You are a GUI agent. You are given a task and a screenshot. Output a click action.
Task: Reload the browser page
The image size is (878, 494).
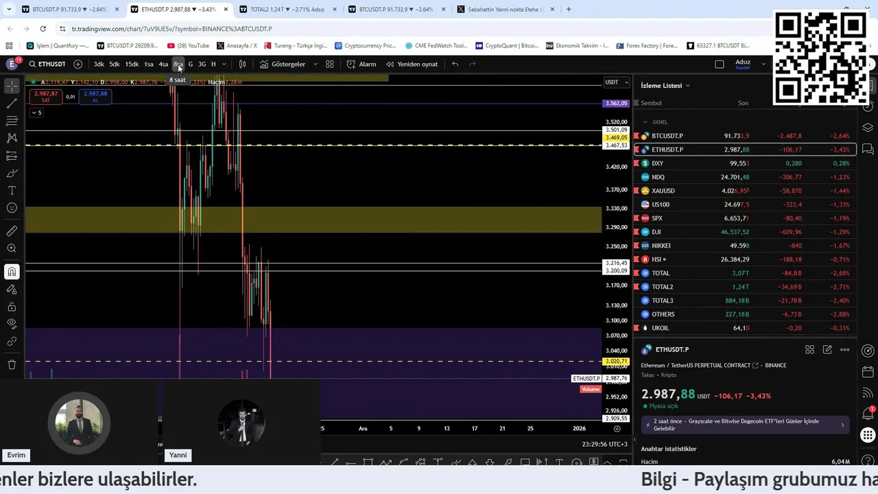[x=43, y=29]
